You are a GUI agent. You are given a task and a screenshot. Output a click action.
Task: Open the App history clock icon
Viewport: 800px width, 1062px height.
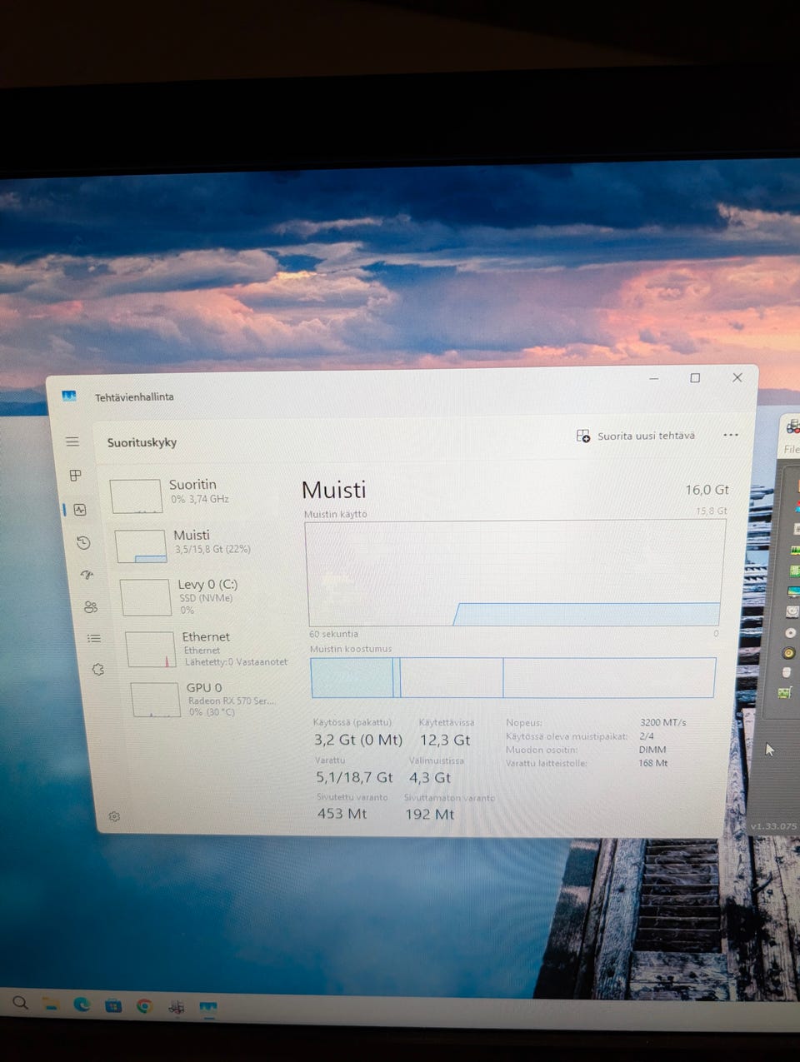pos(83,542)
